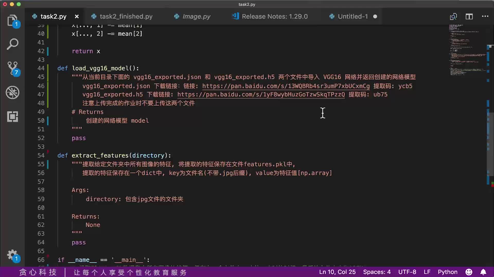This screenshot has width=494, height=277.
Task: Click the 'return x' statement
Action: pos(86,51)
